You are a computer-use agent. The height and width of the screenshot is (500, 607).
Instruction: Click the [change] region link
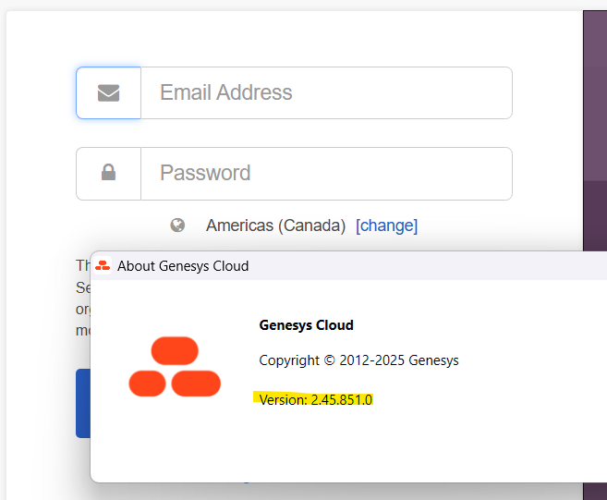386,226
